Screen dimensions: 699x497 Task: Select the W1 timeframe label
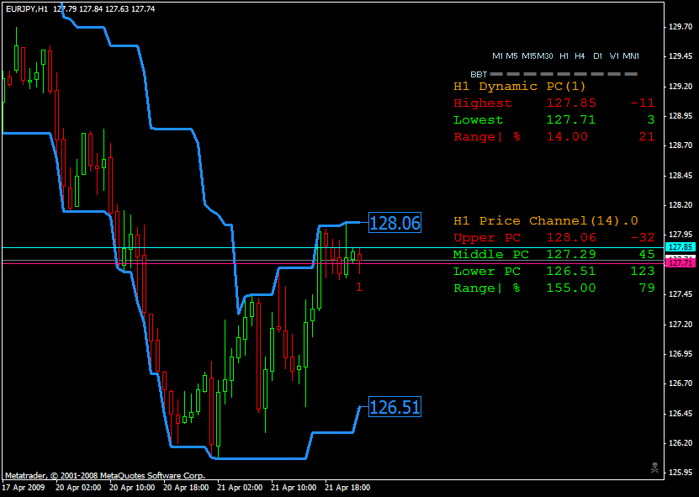point(614,56)
